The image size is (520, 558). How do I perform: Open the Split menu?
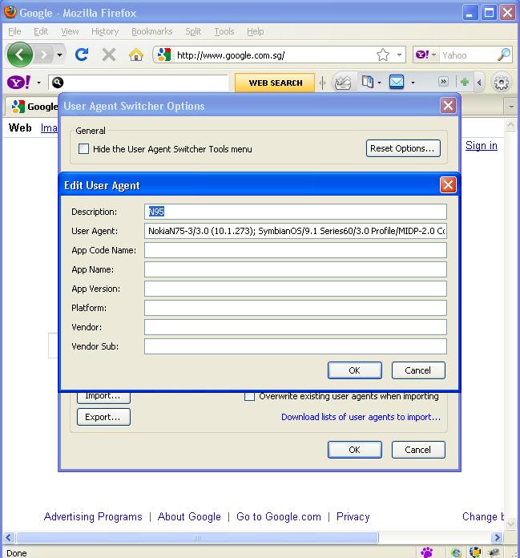tap(193, 32)
